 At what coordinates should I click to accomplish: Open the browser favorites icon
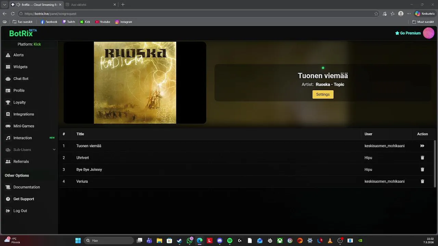coord(392,14)
